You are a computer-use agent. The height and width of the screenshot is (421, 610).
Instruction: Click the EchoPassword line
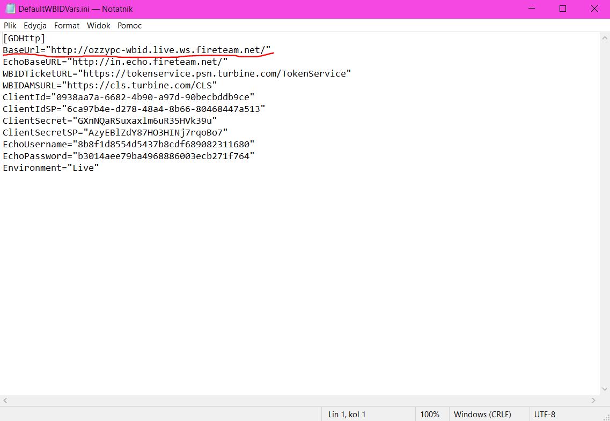129,156
